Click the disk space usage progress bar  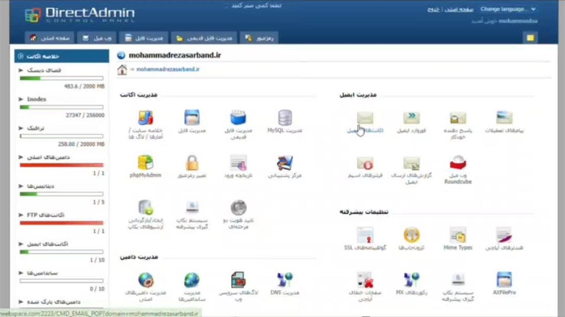tap(61, 78)
